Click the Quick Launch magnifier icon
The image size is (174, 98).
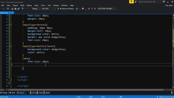164,2
